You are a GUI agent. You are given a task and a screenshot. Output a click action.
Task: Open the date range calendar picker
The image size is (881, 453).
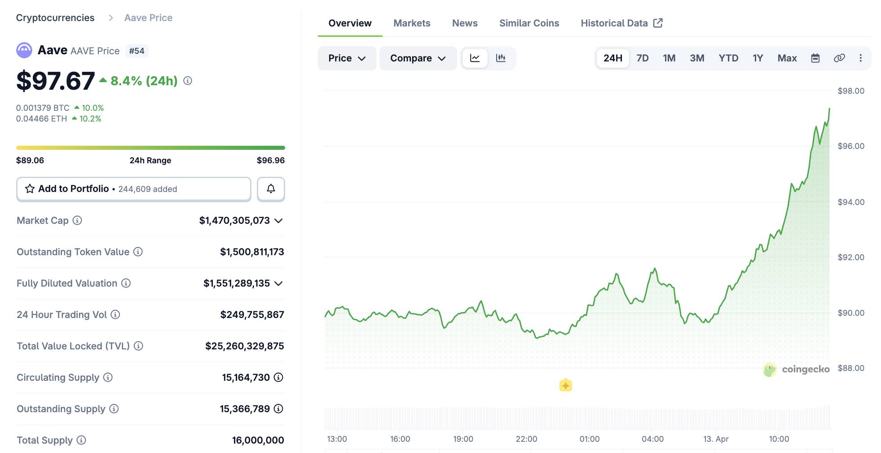point(816,58)
